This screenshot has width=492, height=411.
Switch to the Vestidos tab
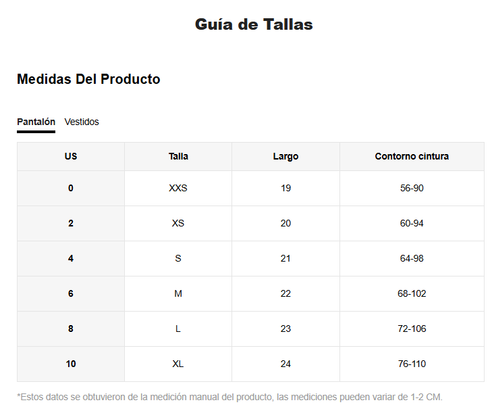82,122
